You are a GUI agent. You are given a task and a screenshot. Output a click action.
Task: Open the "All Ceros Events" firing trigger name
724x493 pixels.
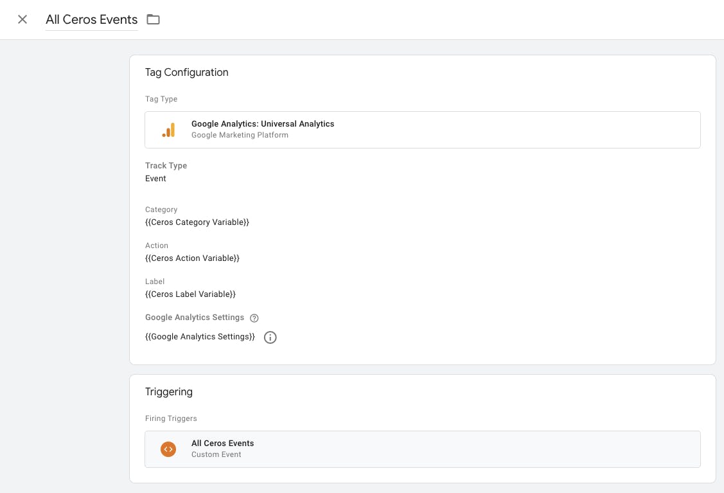click(222, 443)
